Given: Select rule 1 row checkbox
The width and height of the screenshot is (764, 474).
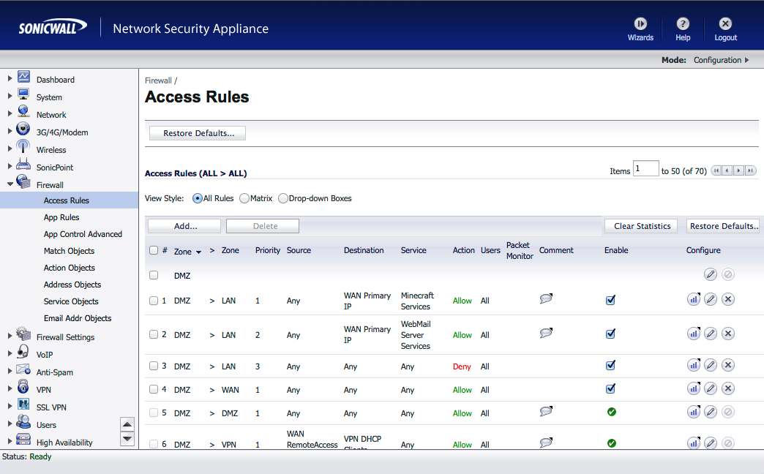Looking at the screenshot, I should 154,301.
